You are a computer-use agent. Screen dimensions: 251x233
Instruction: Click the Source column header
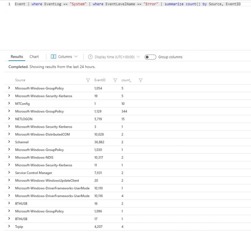coord(20,80)
